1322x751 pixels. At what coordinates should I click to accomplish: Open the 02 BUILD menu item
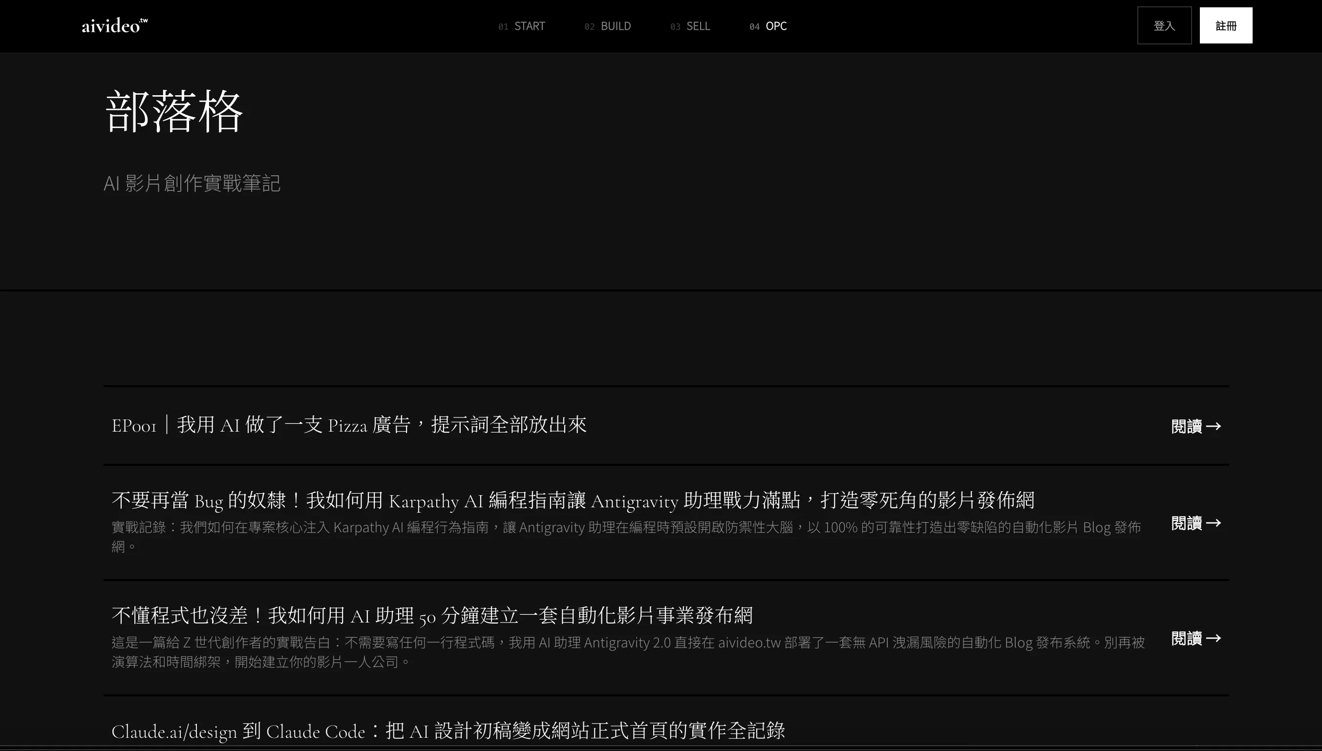(607, 26)
